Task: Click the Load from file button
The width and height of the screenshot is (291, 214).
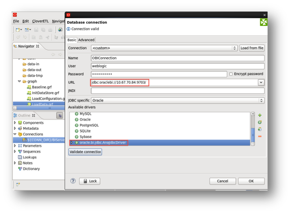Action: (252, 48)
